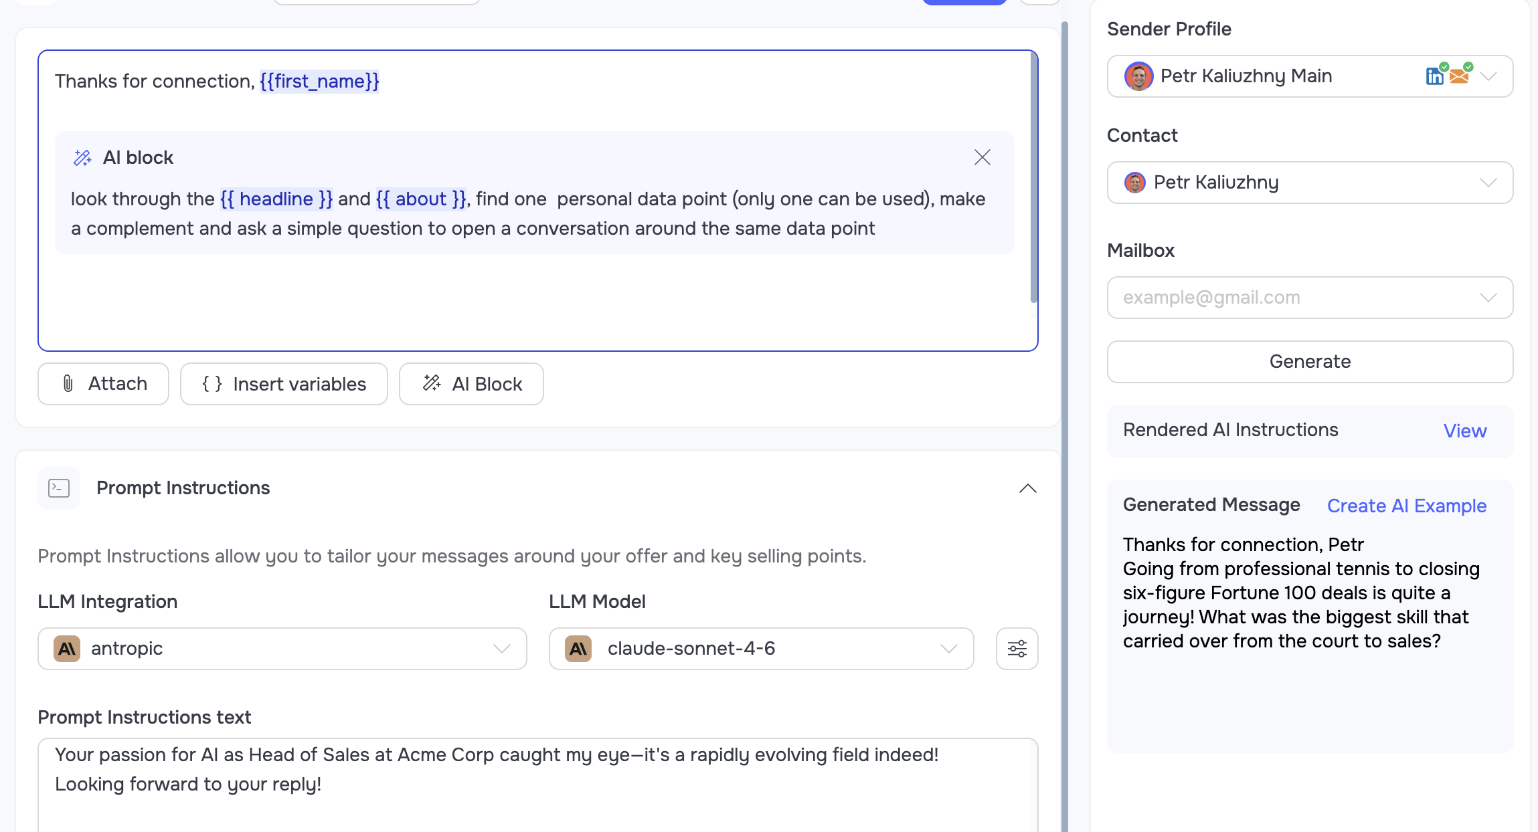Open the Contact dropdown with Petr Kaliuzhny

pos(1310,183)
